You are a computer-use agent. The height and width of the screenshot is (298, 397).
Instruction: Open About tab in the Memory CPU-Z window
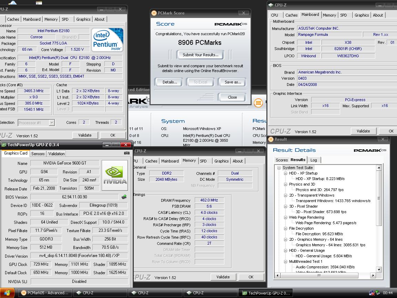point(238,161)
